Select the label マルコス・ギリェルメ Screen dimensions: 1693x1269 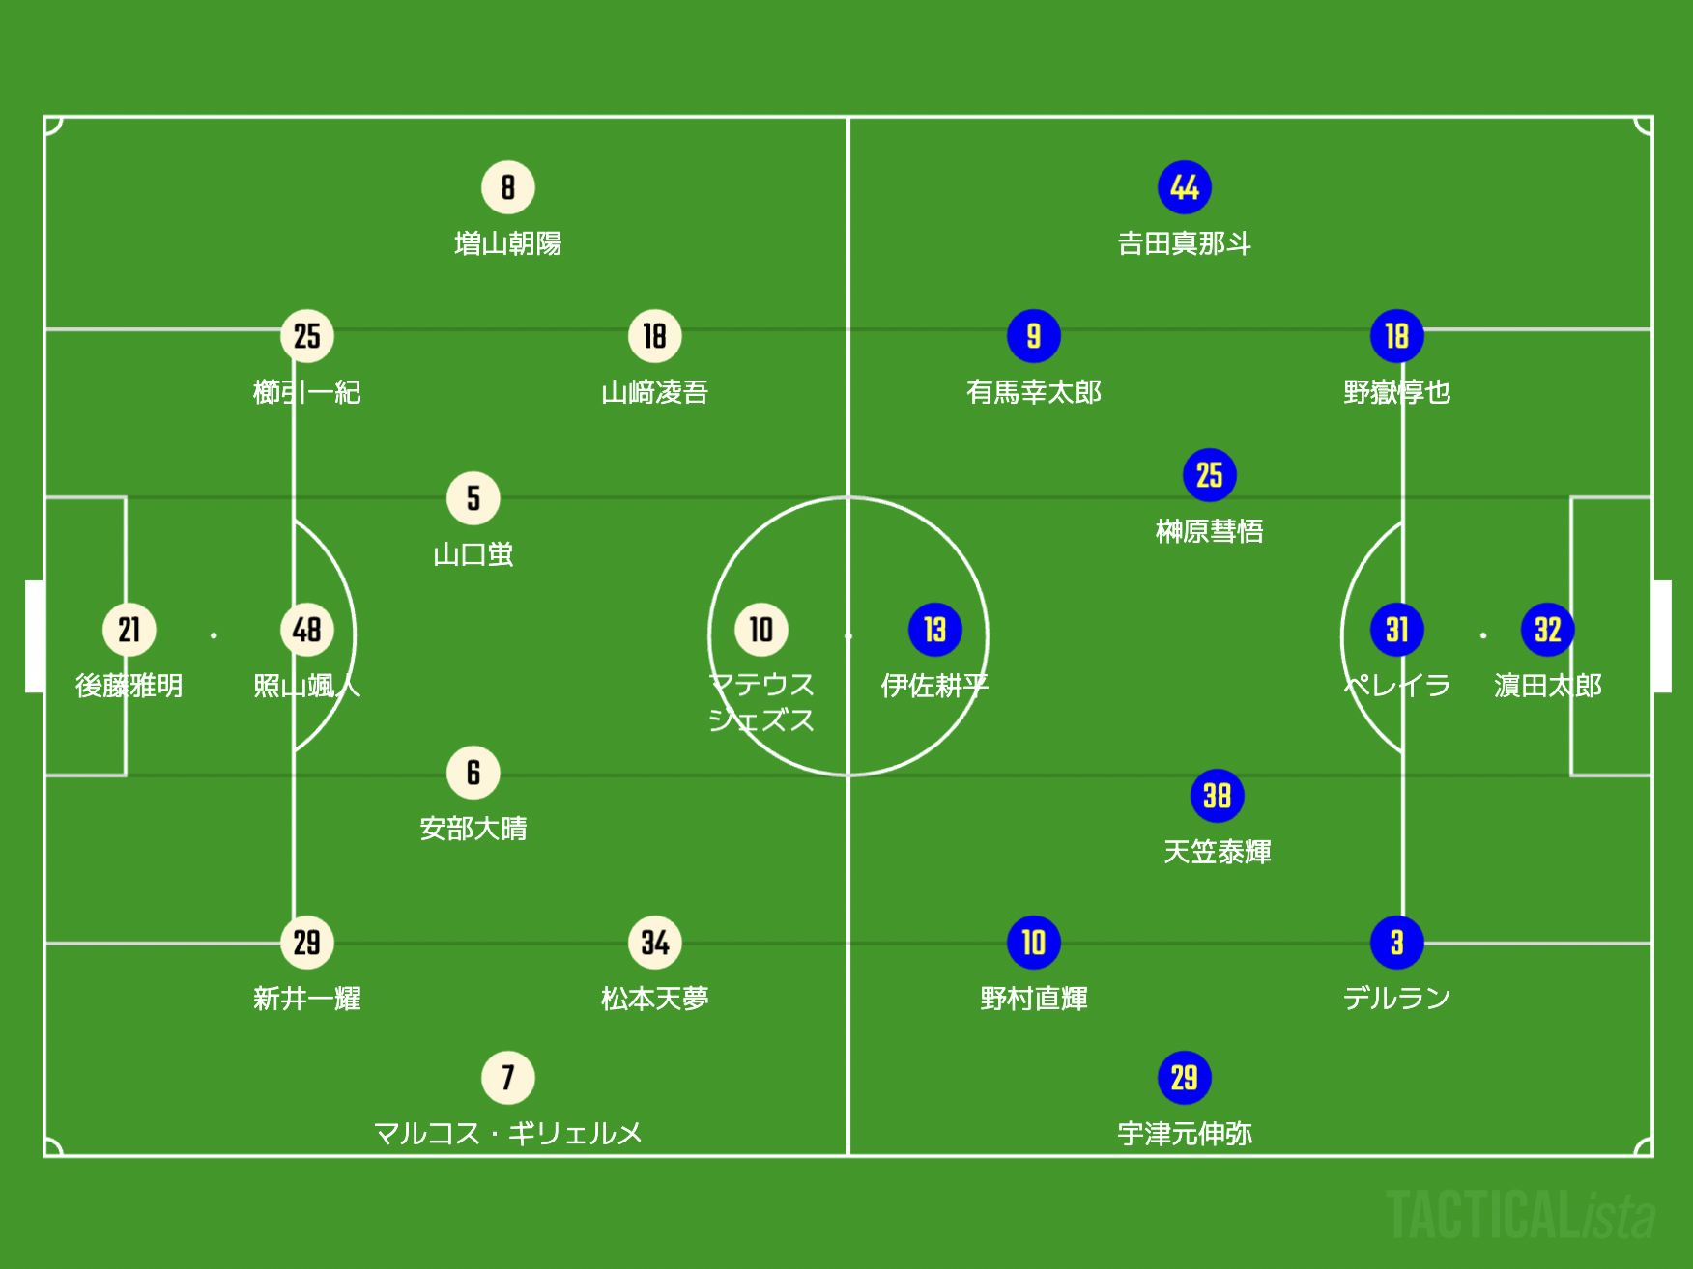coord(508,1134)
